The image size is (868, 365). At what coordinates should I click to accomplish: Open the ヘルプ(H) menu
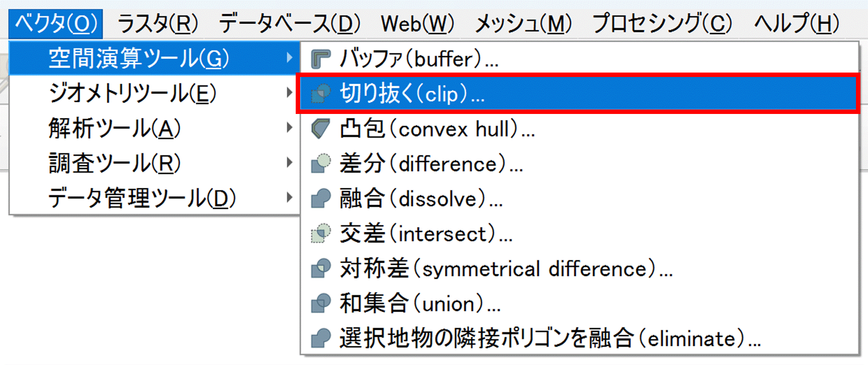[x=796, y=23]
